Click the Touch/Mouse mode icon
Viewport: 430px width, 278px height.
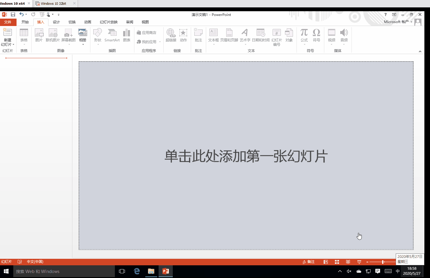48,14
